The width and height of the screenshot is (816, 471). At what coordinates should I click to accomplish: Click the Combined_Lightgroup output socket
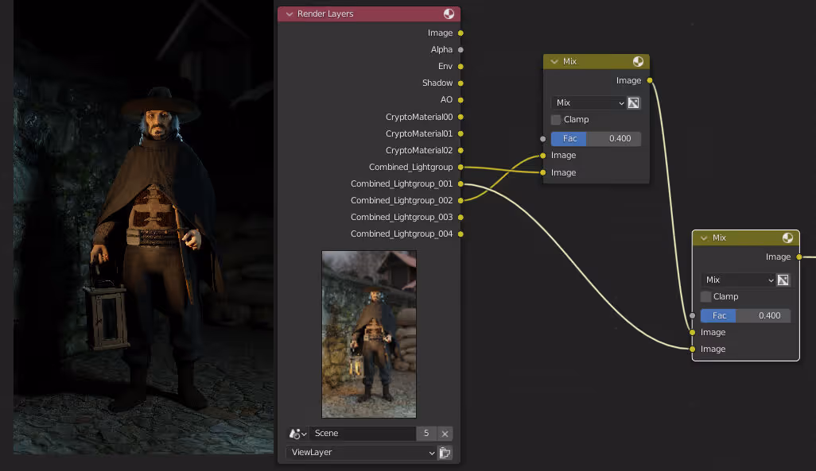pos(460,167)
